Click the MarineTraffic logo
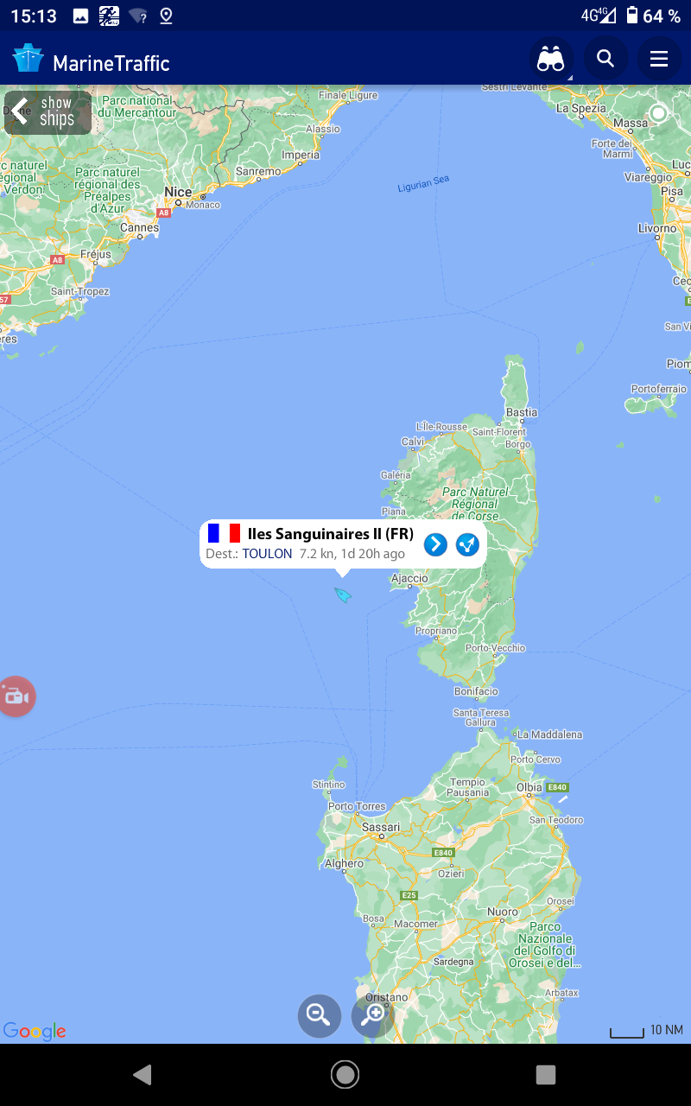691x1106 pixels. point(91,60)
